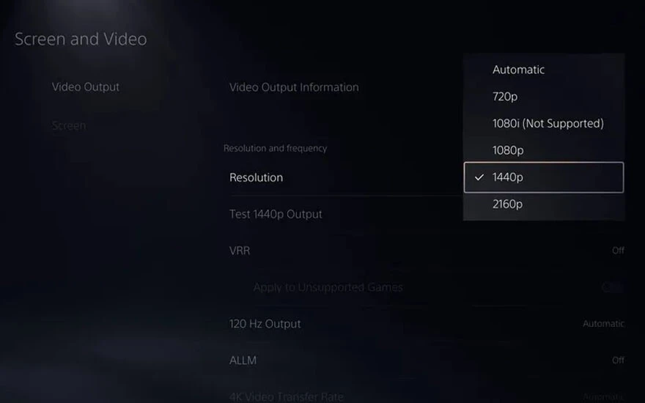The image size is (645, 403).
Task: Select 1080i (Not Supported) option
Action: click(x=548, y=123)
